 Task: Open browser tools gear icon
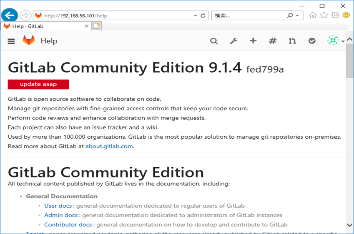[335, 15]
